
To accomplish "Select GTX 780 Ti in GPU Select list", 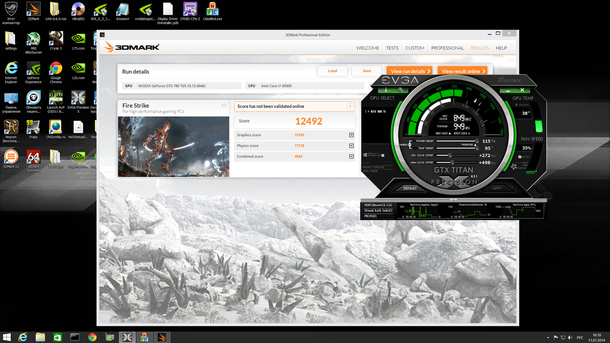I will (x=378, y=112).
